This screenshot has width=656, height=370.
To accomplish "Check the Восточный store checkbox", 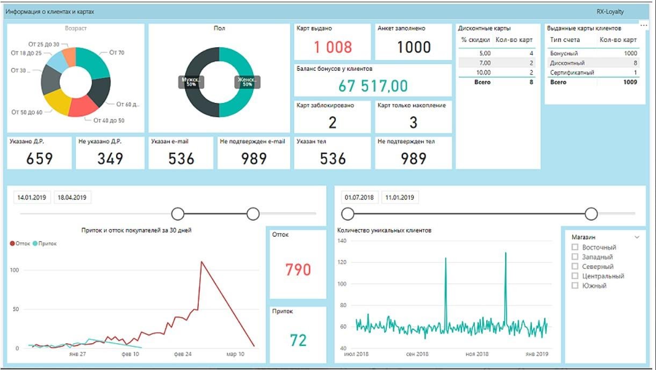I will click(x=575, y=247).
